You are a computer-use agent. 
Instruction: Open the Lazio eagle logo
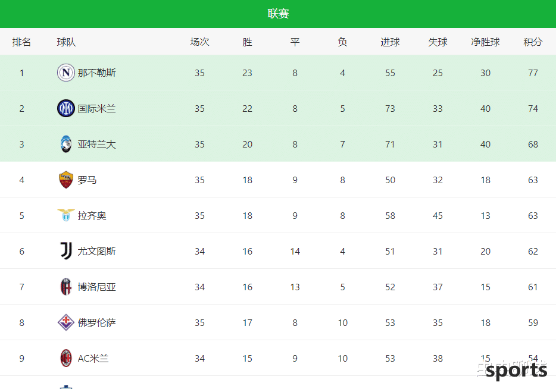(x=66, y=215)
